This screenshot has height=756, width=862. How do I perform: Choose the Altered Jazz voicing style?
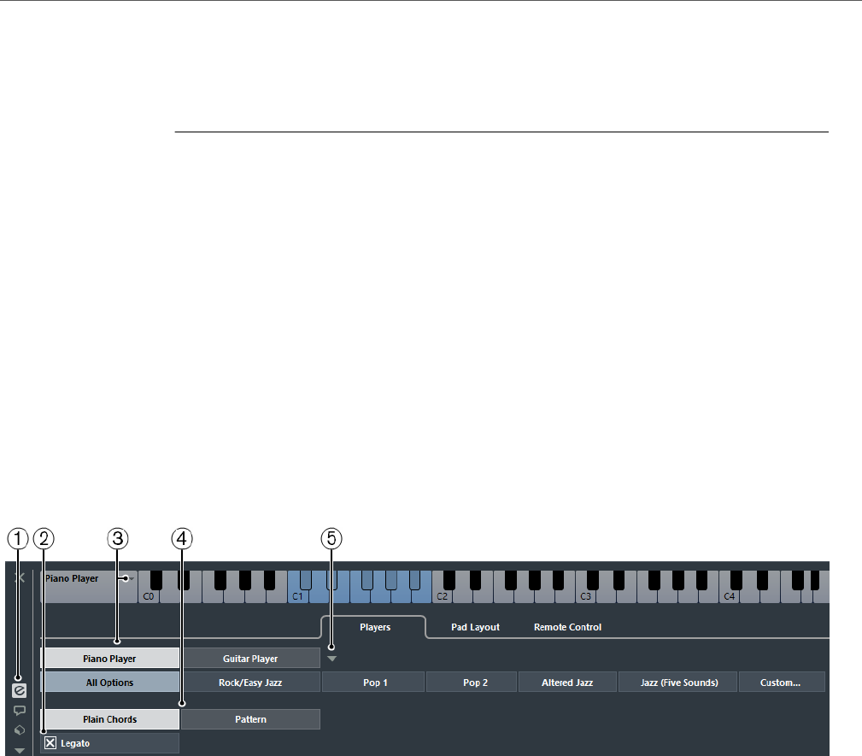pyautogui.click(x=567, y=683)
